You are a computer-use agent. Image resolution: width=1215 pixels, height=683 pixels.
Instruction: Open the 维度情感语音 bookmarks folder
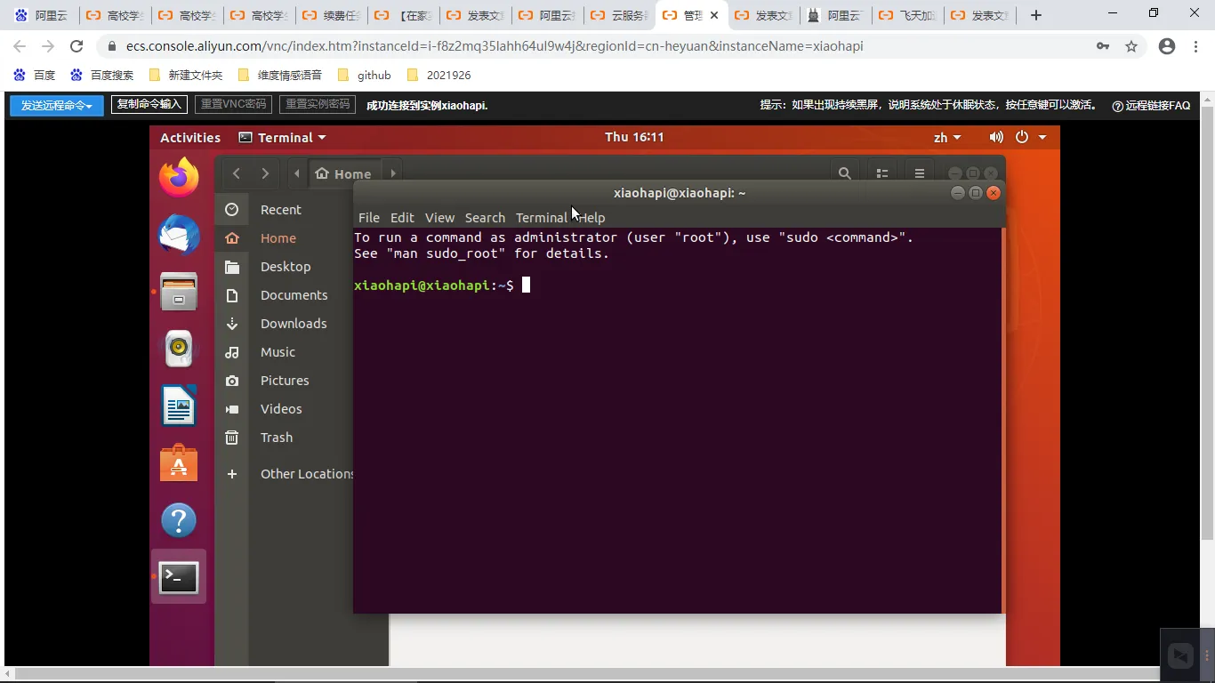(280, 75)
